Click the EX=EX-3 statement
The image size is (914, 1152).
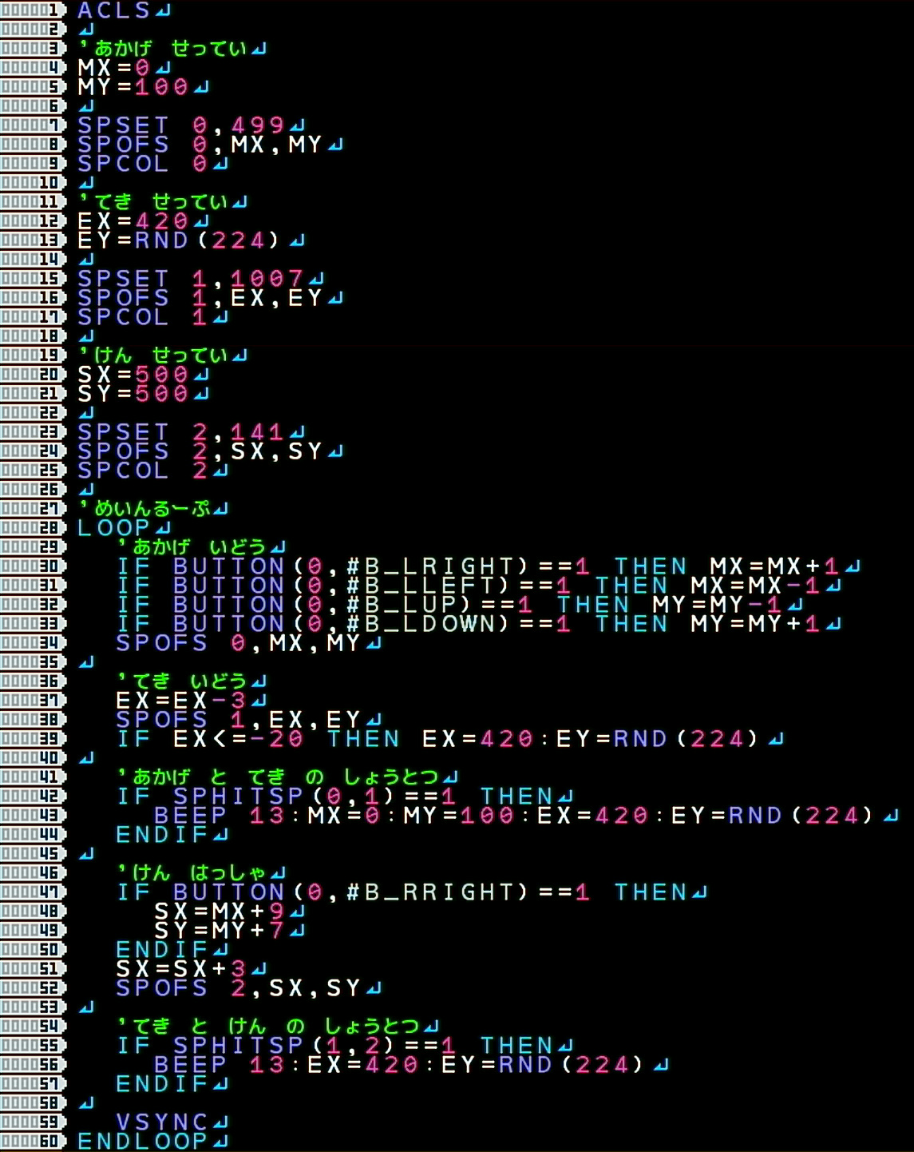tap(181, 701)
